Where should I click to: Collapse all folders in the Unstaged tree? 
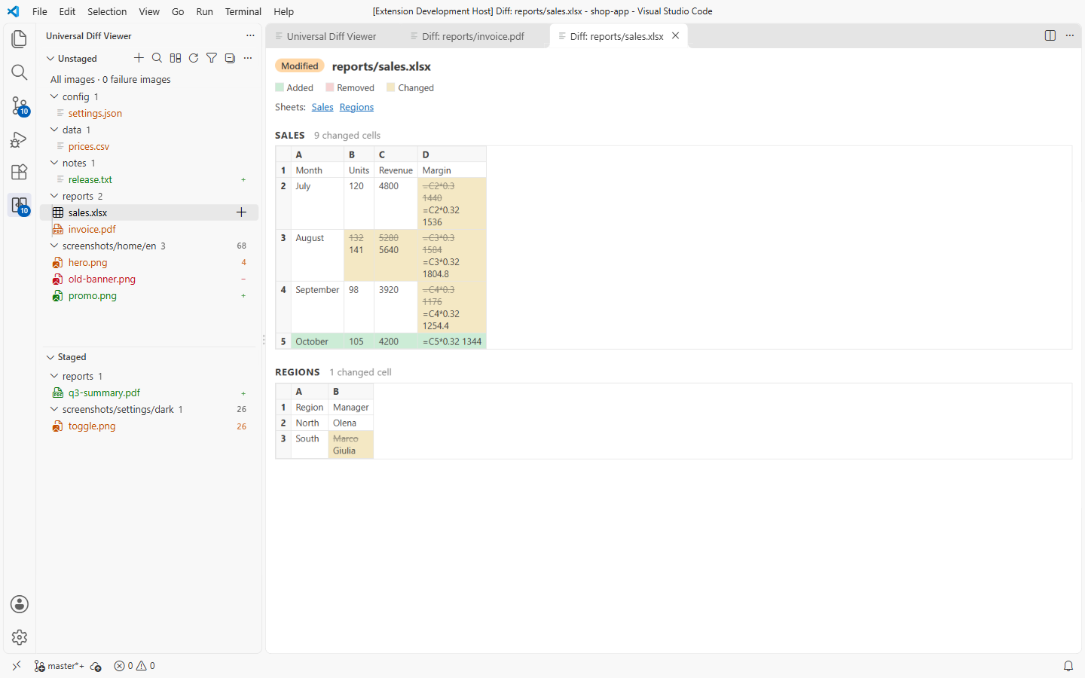coord(230,58)
